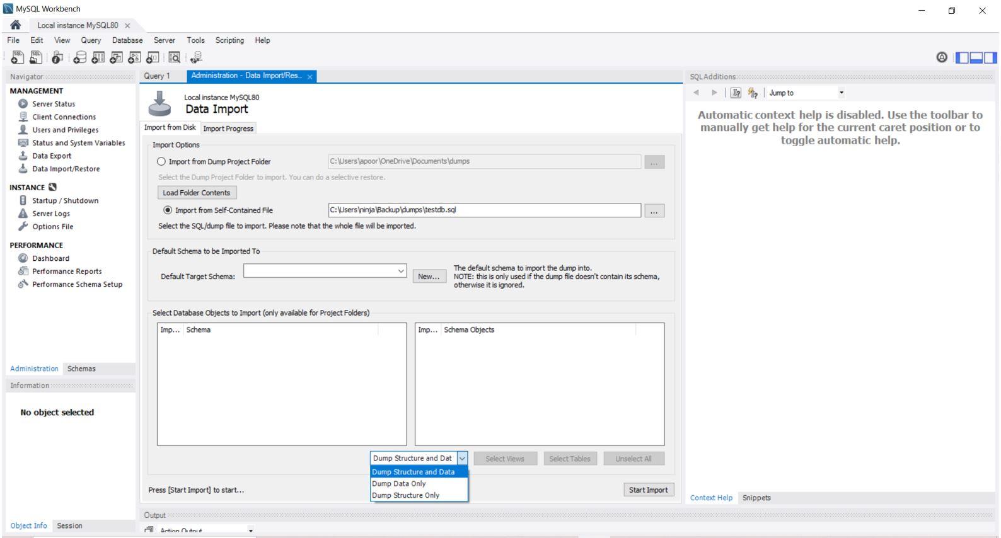Switch to the Import from Disk tab
Screen dimensions: 1001x538
(170, 127)
